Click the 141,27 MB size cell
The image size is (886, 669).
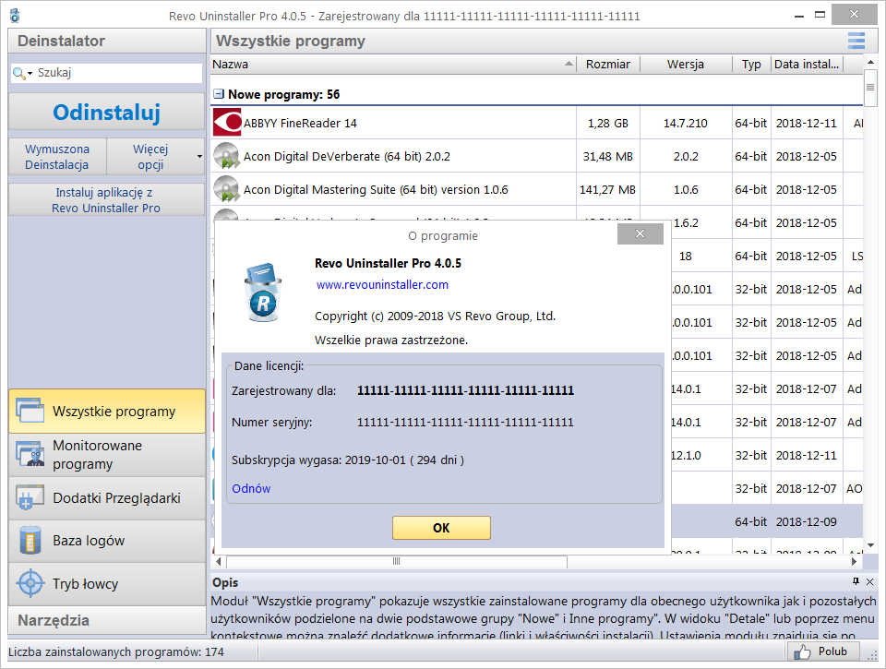click(608, 190)
